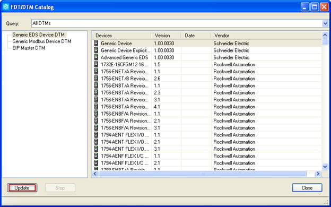331x207 pixels.
Task: Click the FDT/DTM Catalog title bar icon
Action: (x=6, y=7)
